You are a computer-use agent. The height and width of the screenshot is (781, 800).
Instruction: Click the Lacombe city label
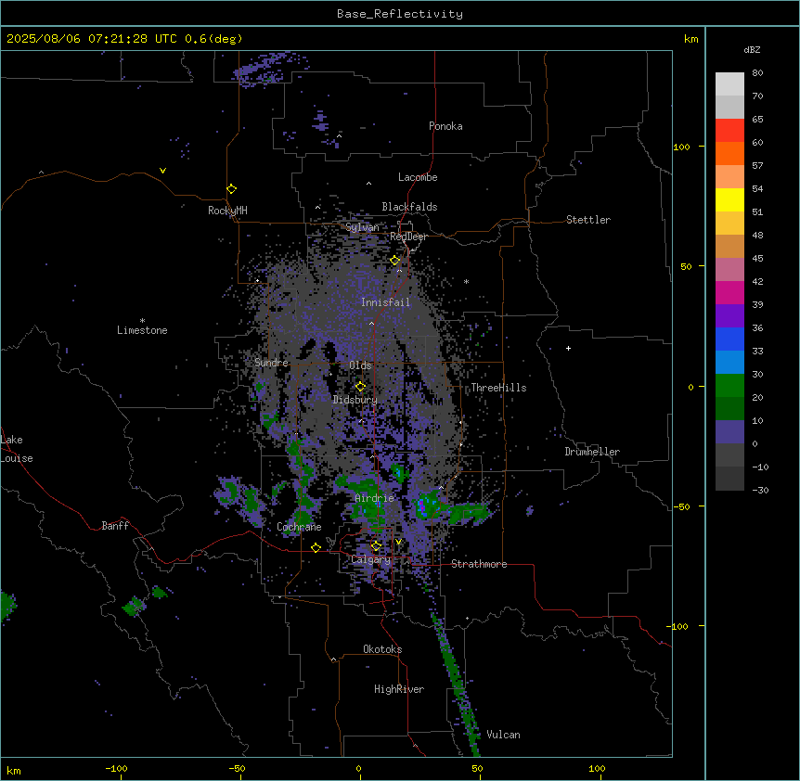[418, 177]
